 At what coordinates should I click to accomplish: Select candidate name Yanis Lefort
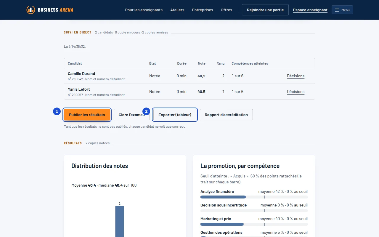point(79,89)
